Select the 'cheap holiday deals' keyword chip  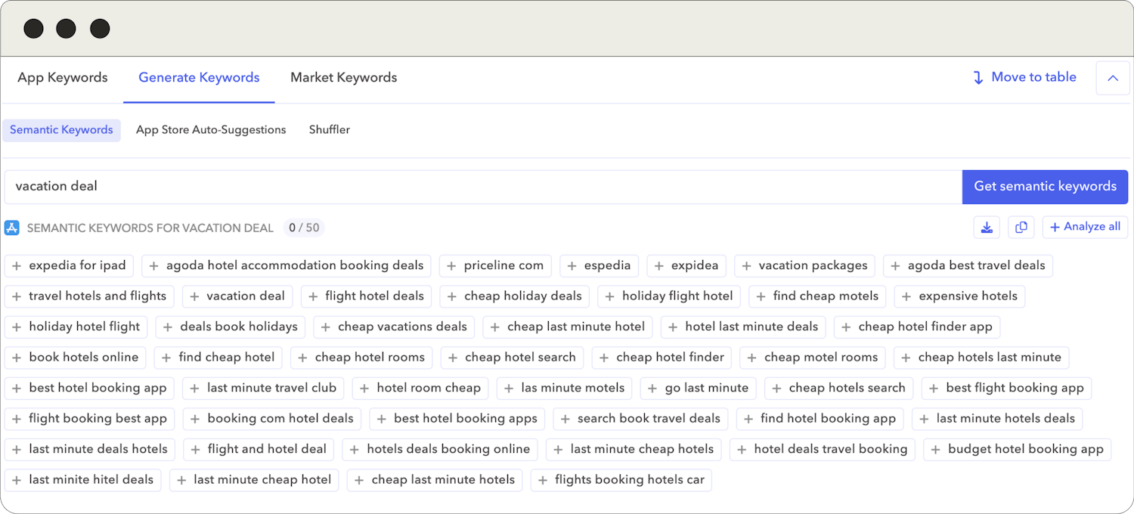tap(522, 296)
